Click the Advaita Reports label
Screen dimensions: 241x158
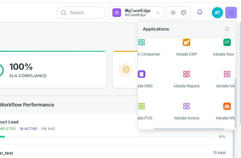[186, 86]
